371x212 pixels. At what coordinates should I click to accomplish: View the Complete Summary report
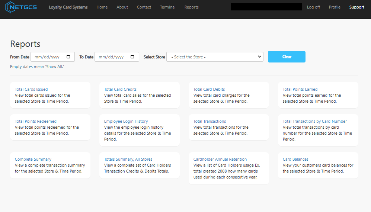pos(33,159)
